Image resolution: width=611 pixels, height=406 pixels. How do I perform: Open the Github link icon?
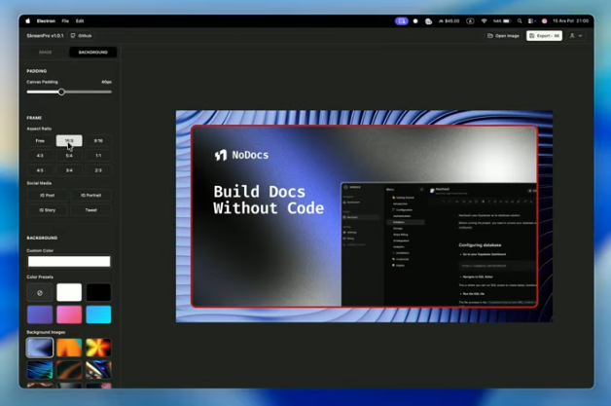click(73, 35)
